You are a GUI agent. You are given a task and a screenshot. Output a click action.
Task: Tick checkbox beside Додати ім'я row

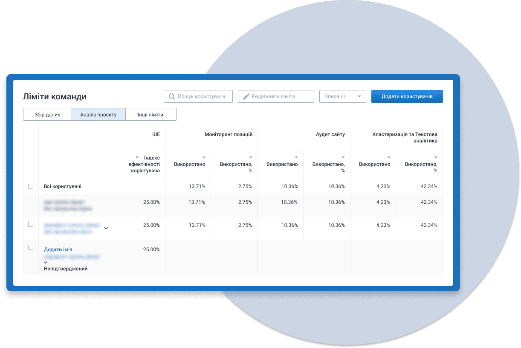point(31,247)
